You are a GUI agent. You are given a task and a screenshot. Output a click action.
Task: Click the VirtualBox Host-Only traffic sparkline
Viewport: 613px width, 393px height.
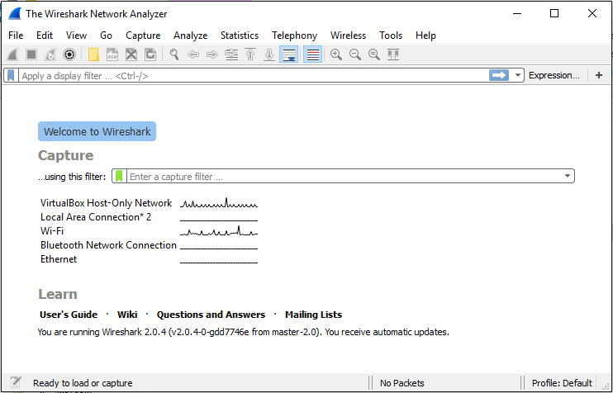click(219, 203)
